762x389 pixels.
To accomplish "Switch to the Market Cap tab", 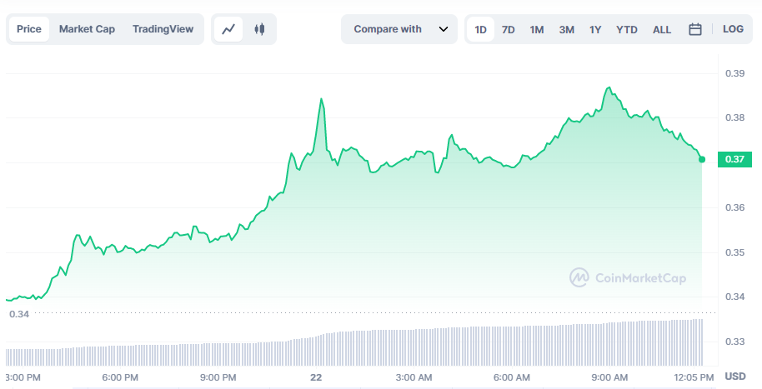I will pos(87,29).
